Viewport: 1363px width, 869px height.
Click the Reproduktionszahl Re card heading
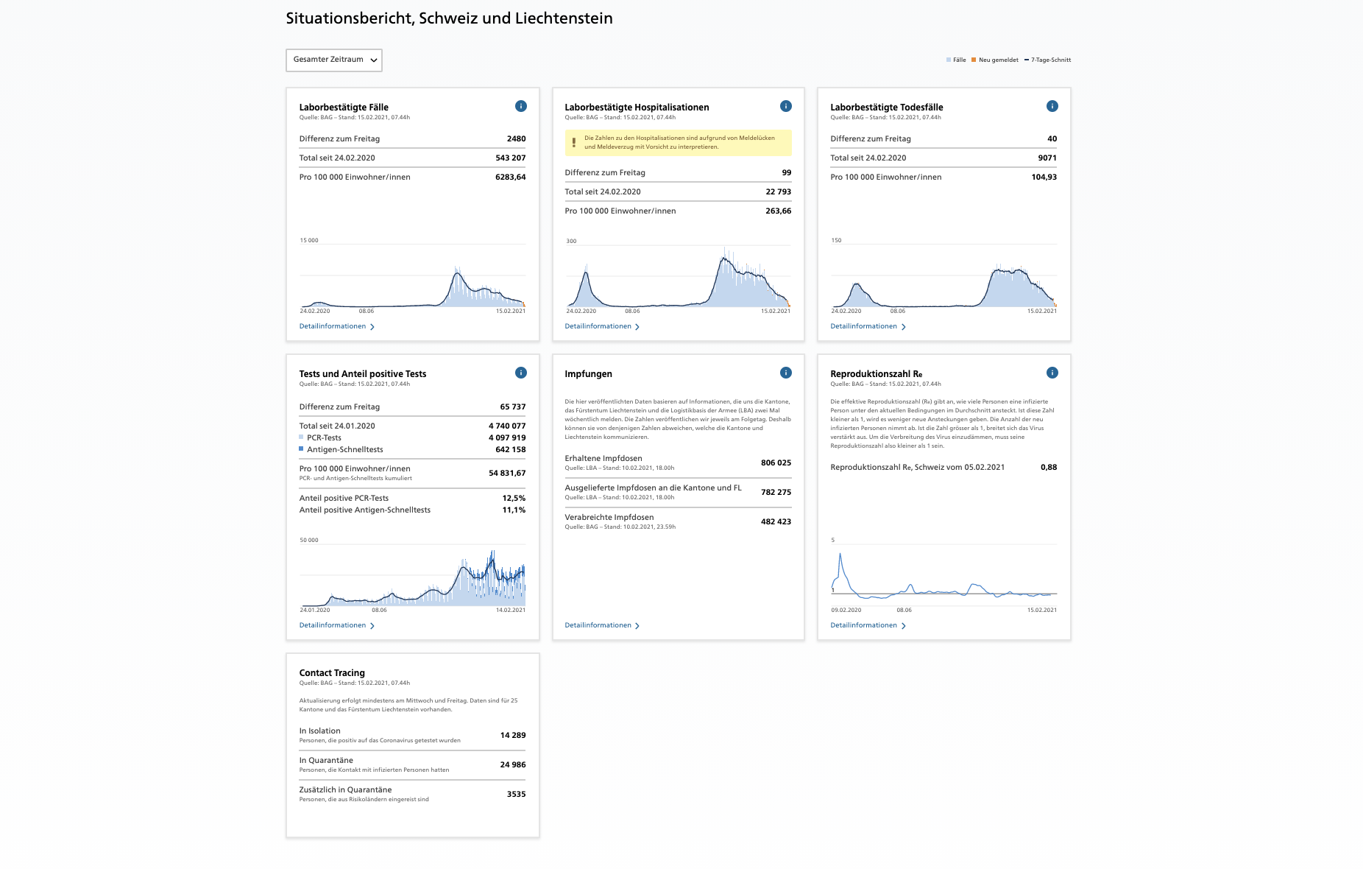click(877, 374)
